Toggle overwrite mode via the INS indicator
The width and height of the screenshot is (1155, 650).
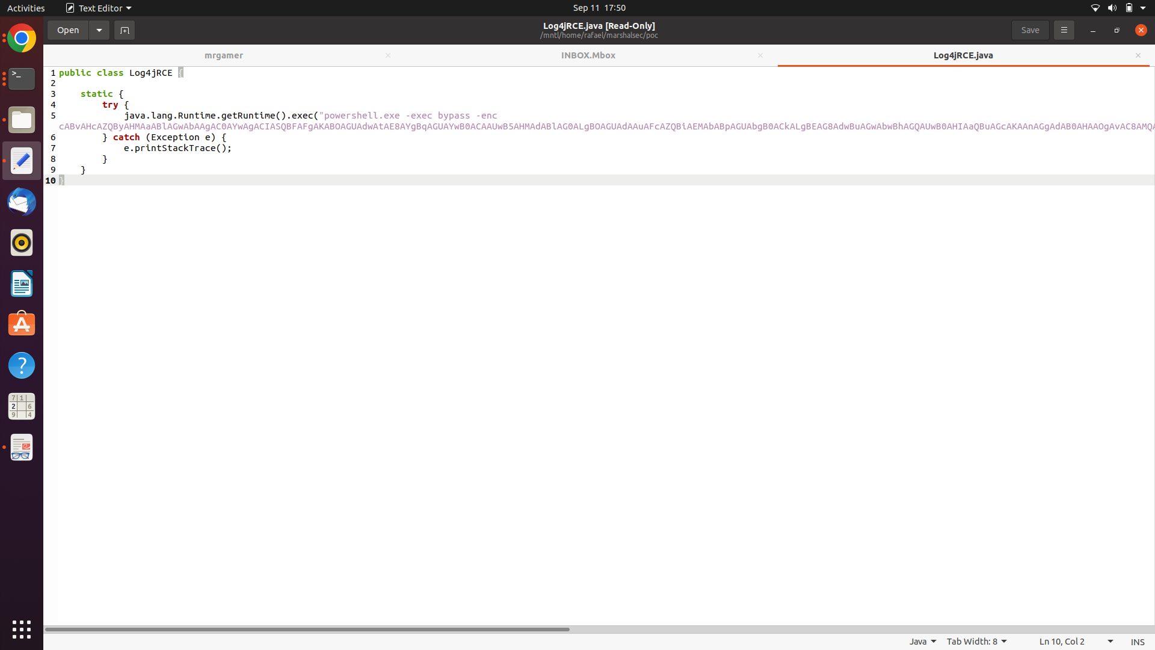click(1139, 642)
